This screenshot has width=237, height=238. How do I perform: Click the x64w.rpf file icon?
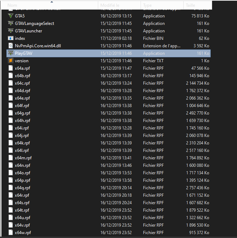click(x=10, y=233)
